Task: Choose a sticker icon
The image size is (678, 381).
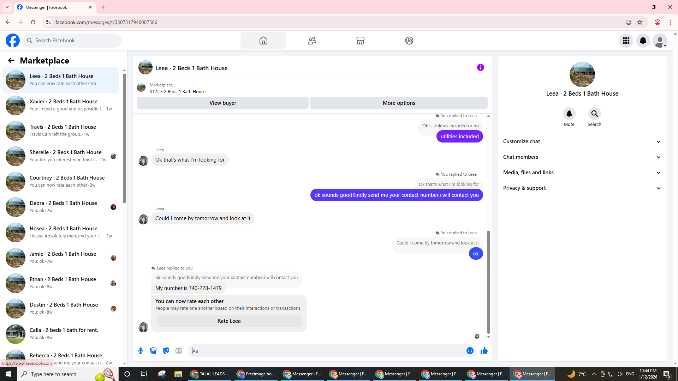Action: pyautogui.click(x=166, y=351)
